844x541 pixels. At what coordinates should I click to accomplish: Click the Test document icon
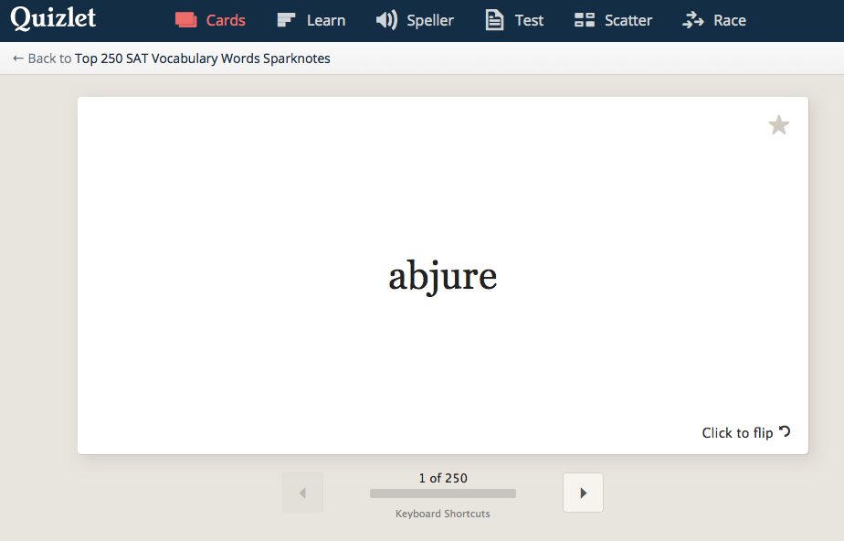(494, 20)
